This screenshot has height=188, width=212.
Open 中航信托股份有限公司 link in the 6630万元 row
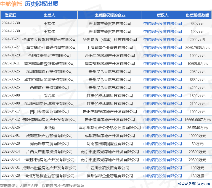(x=163, y=80)
